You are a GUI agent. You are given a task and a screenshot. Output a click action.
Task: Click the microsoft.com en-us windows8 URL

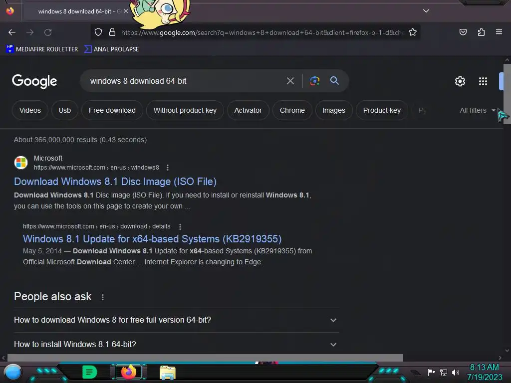(x=96, y=168)
